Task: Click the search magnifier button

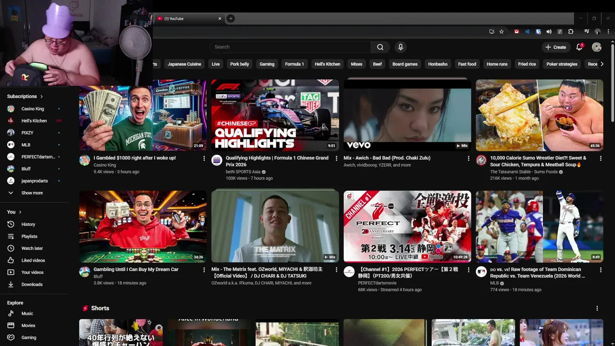Action: click(x=380, y=47)
